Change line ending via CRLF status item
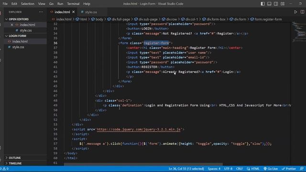 (x=239, y=169)
